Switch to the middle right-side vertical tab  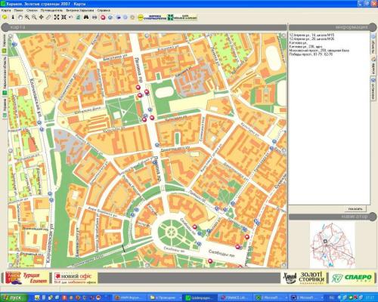[x=373, y=66]
